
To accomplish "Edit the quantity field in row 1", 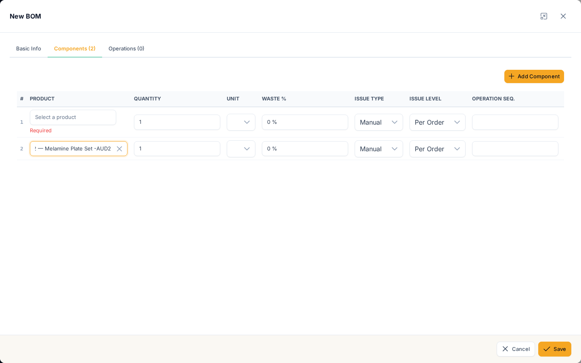I will point(177,122).
